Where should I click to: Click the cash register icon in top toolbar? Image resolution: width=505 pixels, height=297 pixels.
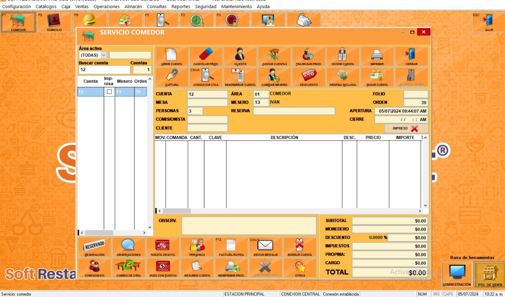[x=304, y=20]
